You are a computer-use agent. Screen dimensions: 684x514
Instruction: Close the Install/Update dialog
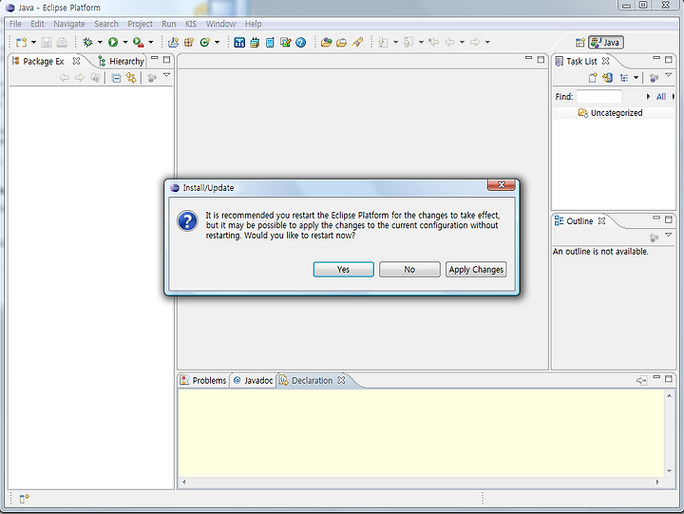pos(502,185)
